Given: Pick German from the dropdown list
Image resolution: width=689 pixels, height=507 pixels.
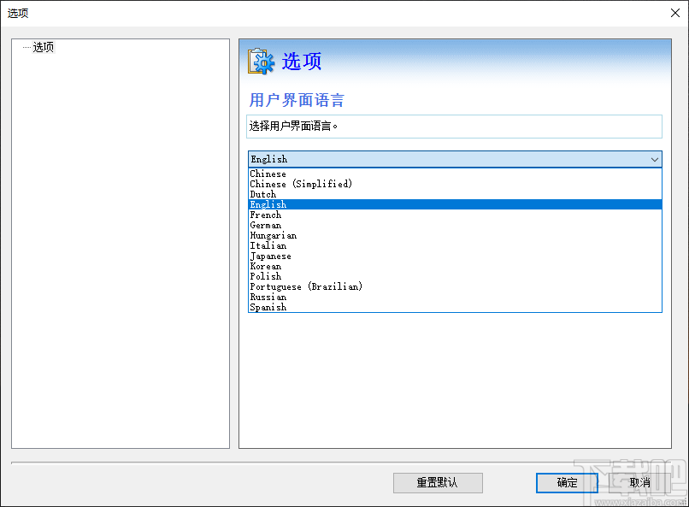Looking at the screenshot, I should (455, 225).
